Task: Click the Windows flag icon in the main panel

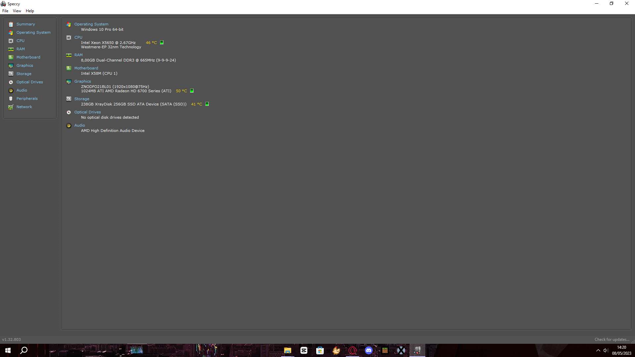Action: tap(69, 24)
